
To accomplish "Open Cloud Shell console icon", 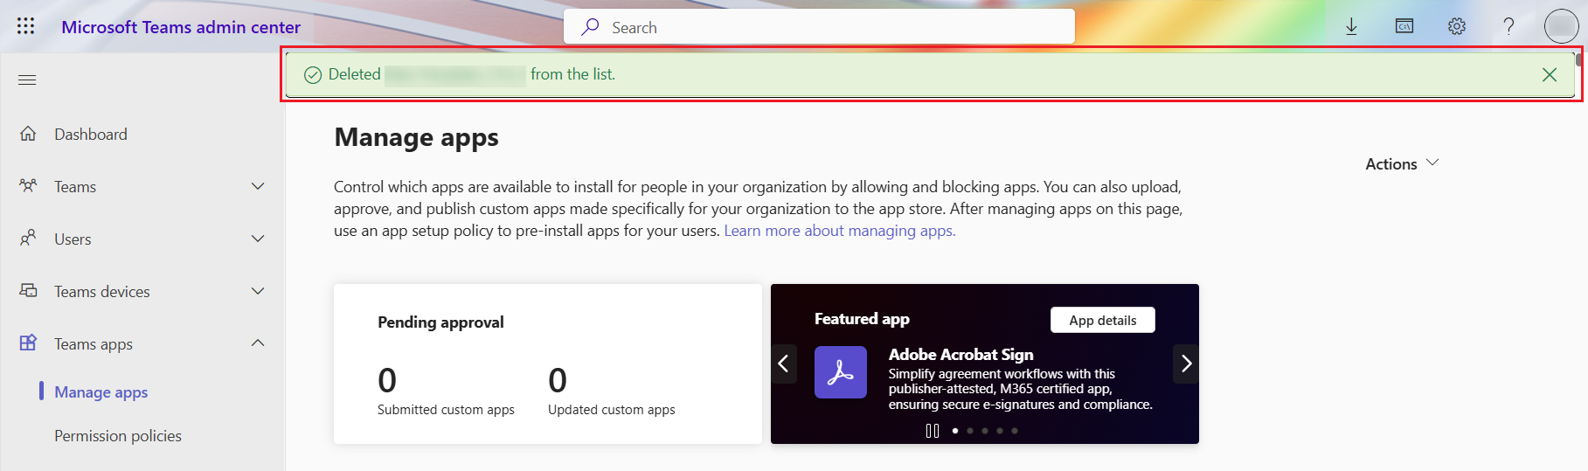I will point(1404,26).
